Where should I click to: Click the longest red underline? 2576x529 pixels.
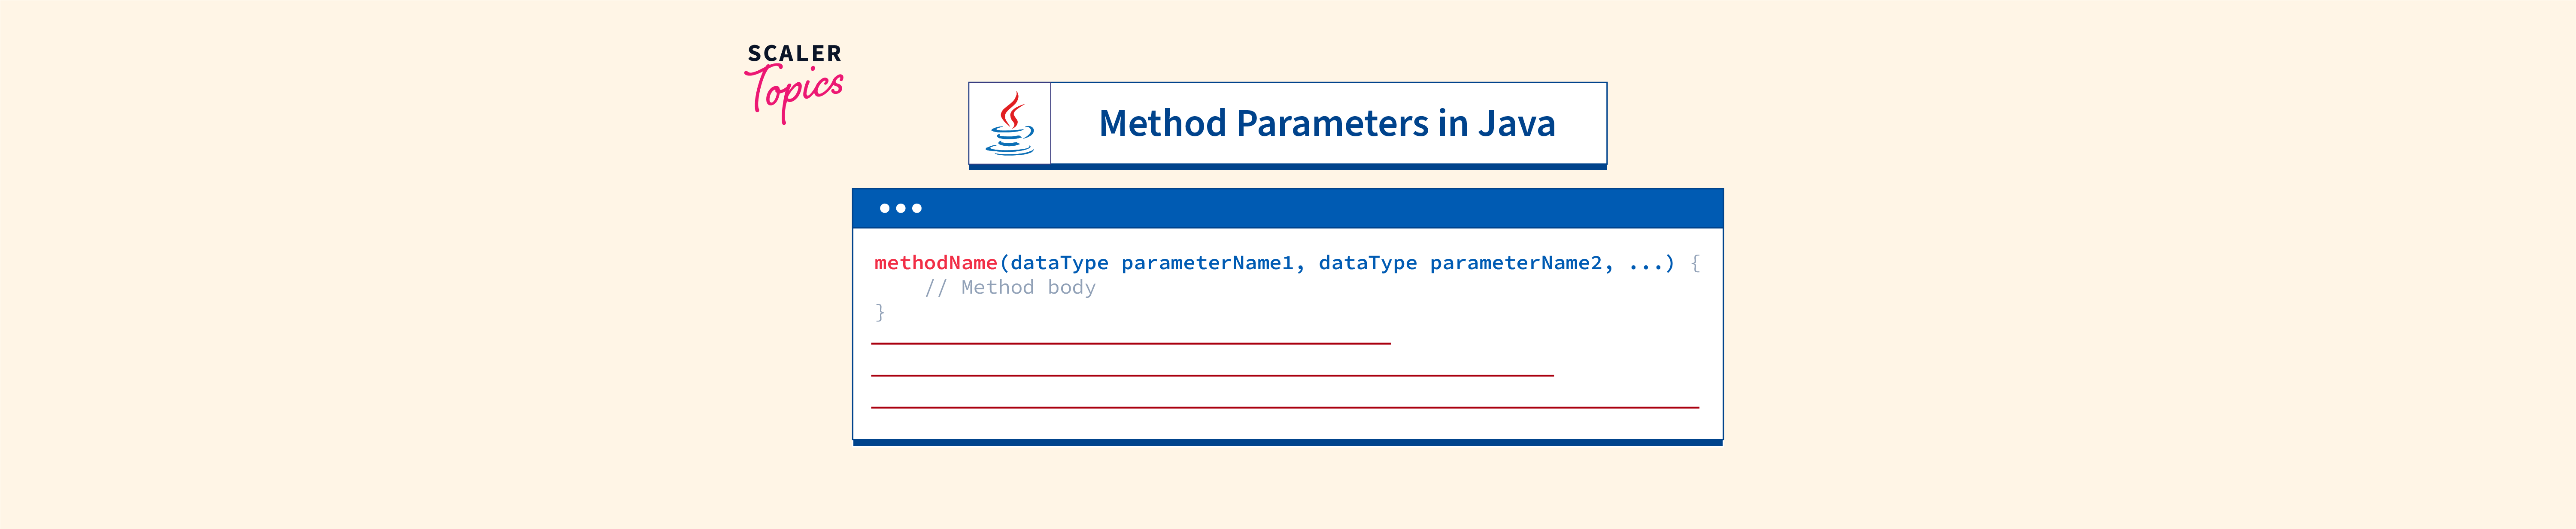pos(1285,407)
